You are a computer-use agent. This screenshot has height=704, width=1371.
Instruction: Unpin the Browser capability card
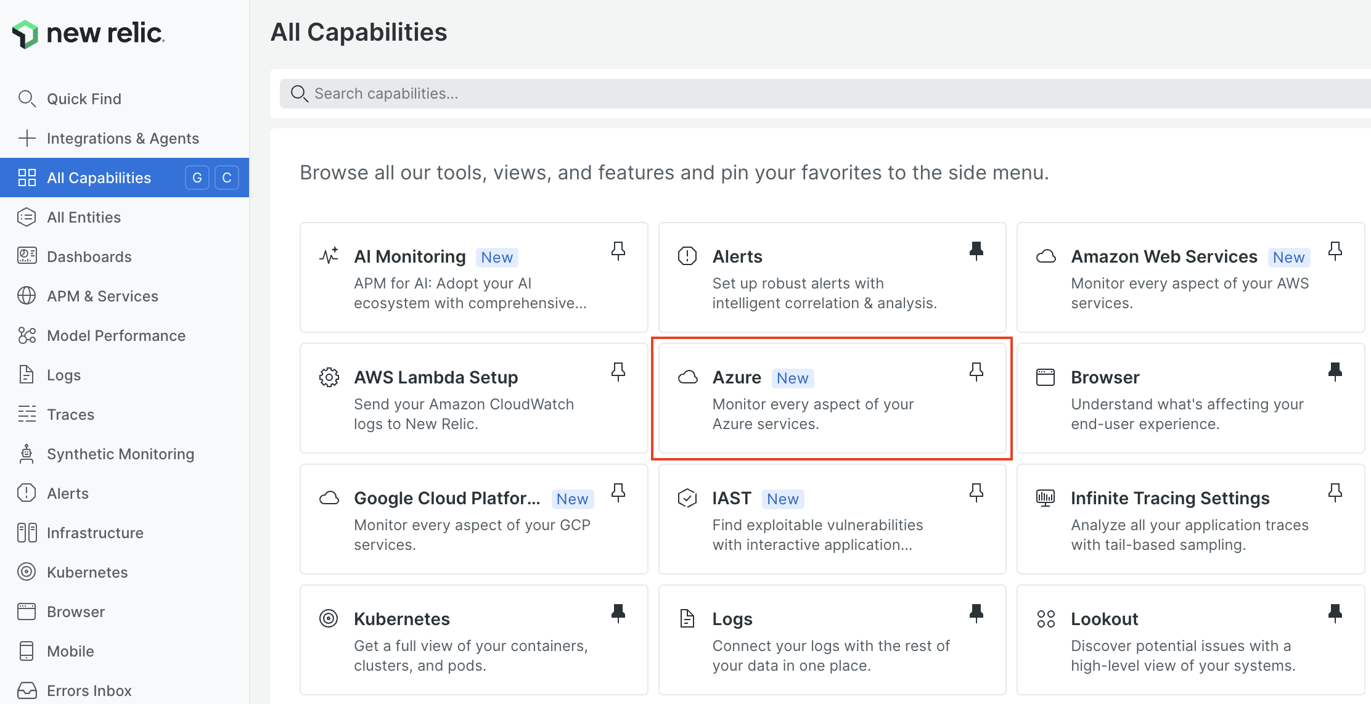pos(1335,372)
